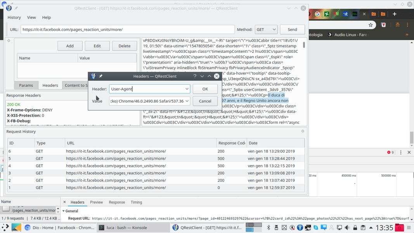Open the Value combo box dropdown
The image size is (414, 233).
pyautogui.click(x=187, y=101)
